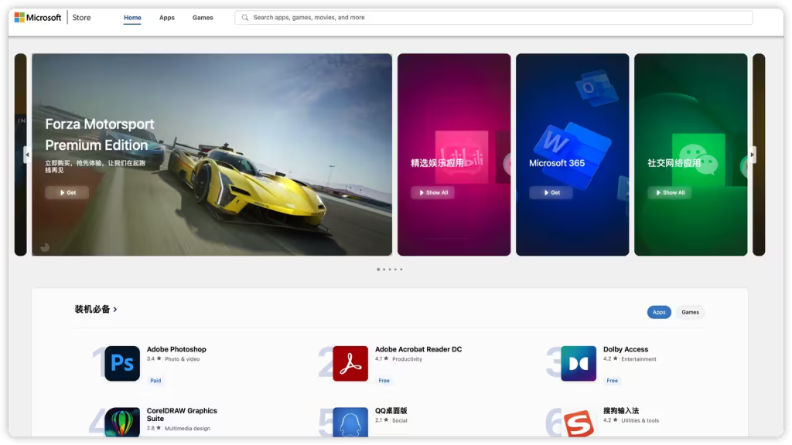792x445 pixels.
Task: Open the Forza Motorsport banner image
Action: pyautogui.click(x=212, y=155)
